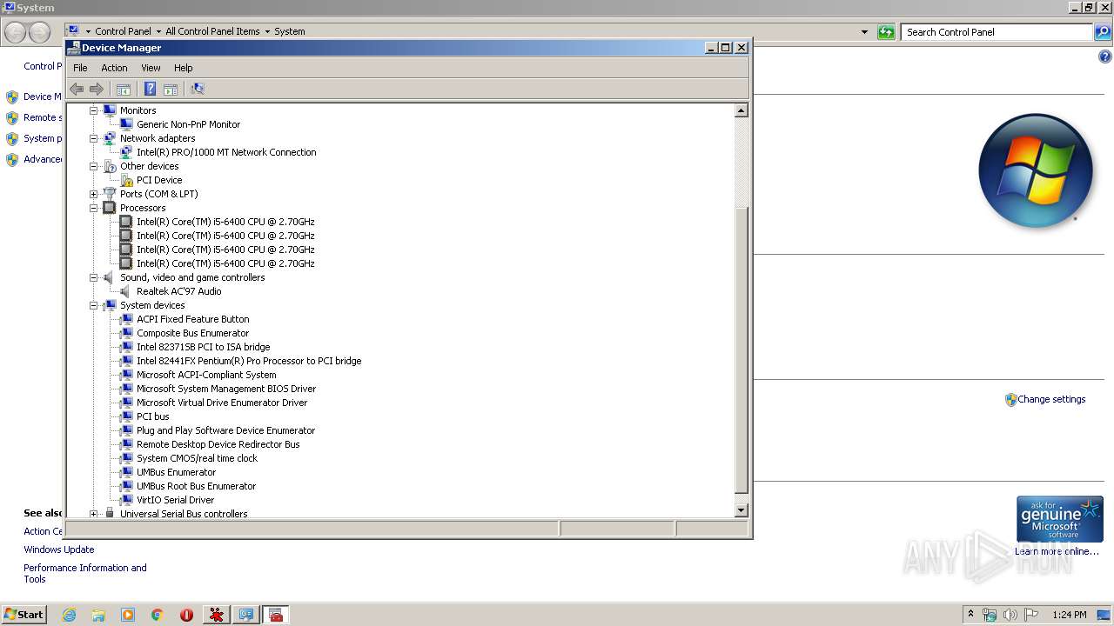Toggle Show/Hide Console Tree toolbar icon

tap(124, 89)
